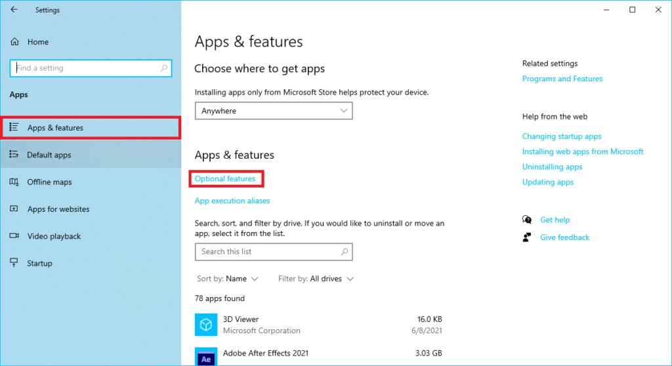Click the Give feedback link
This screenshot has height=366, width=672.
coord(565,237)
